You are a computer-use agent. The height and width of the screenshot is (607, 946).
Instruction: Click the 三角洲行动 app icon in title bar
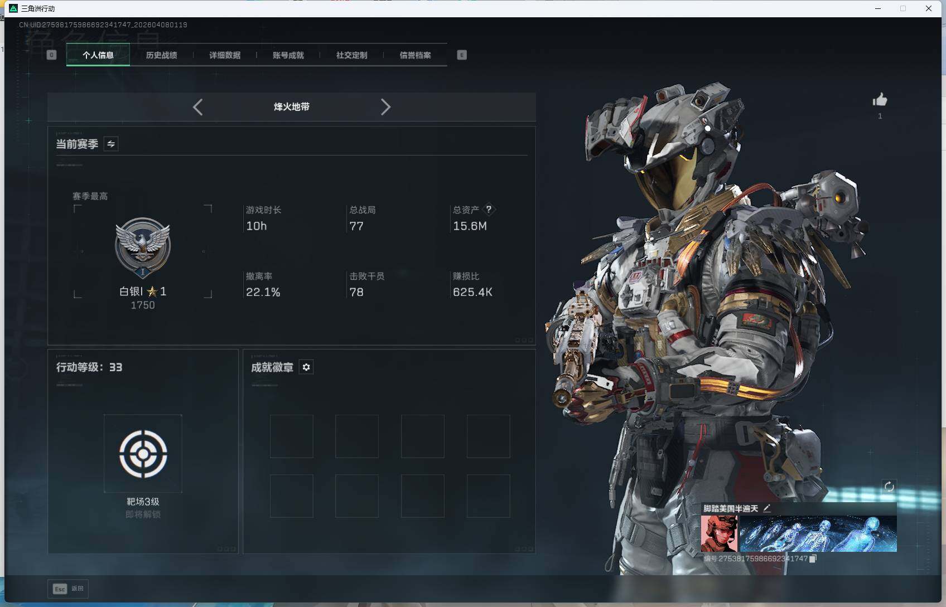(13, 8)
